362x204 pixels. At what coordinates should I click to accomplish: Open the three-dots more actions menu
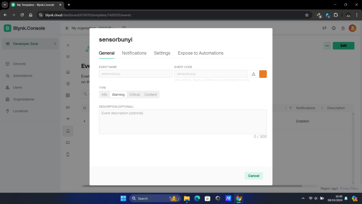[327, 46]
